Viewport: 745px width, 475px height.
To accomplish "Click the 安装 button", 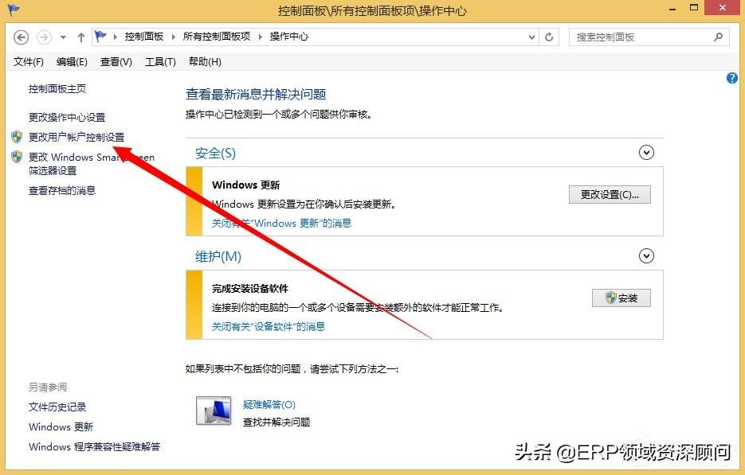I will [621, 298].
